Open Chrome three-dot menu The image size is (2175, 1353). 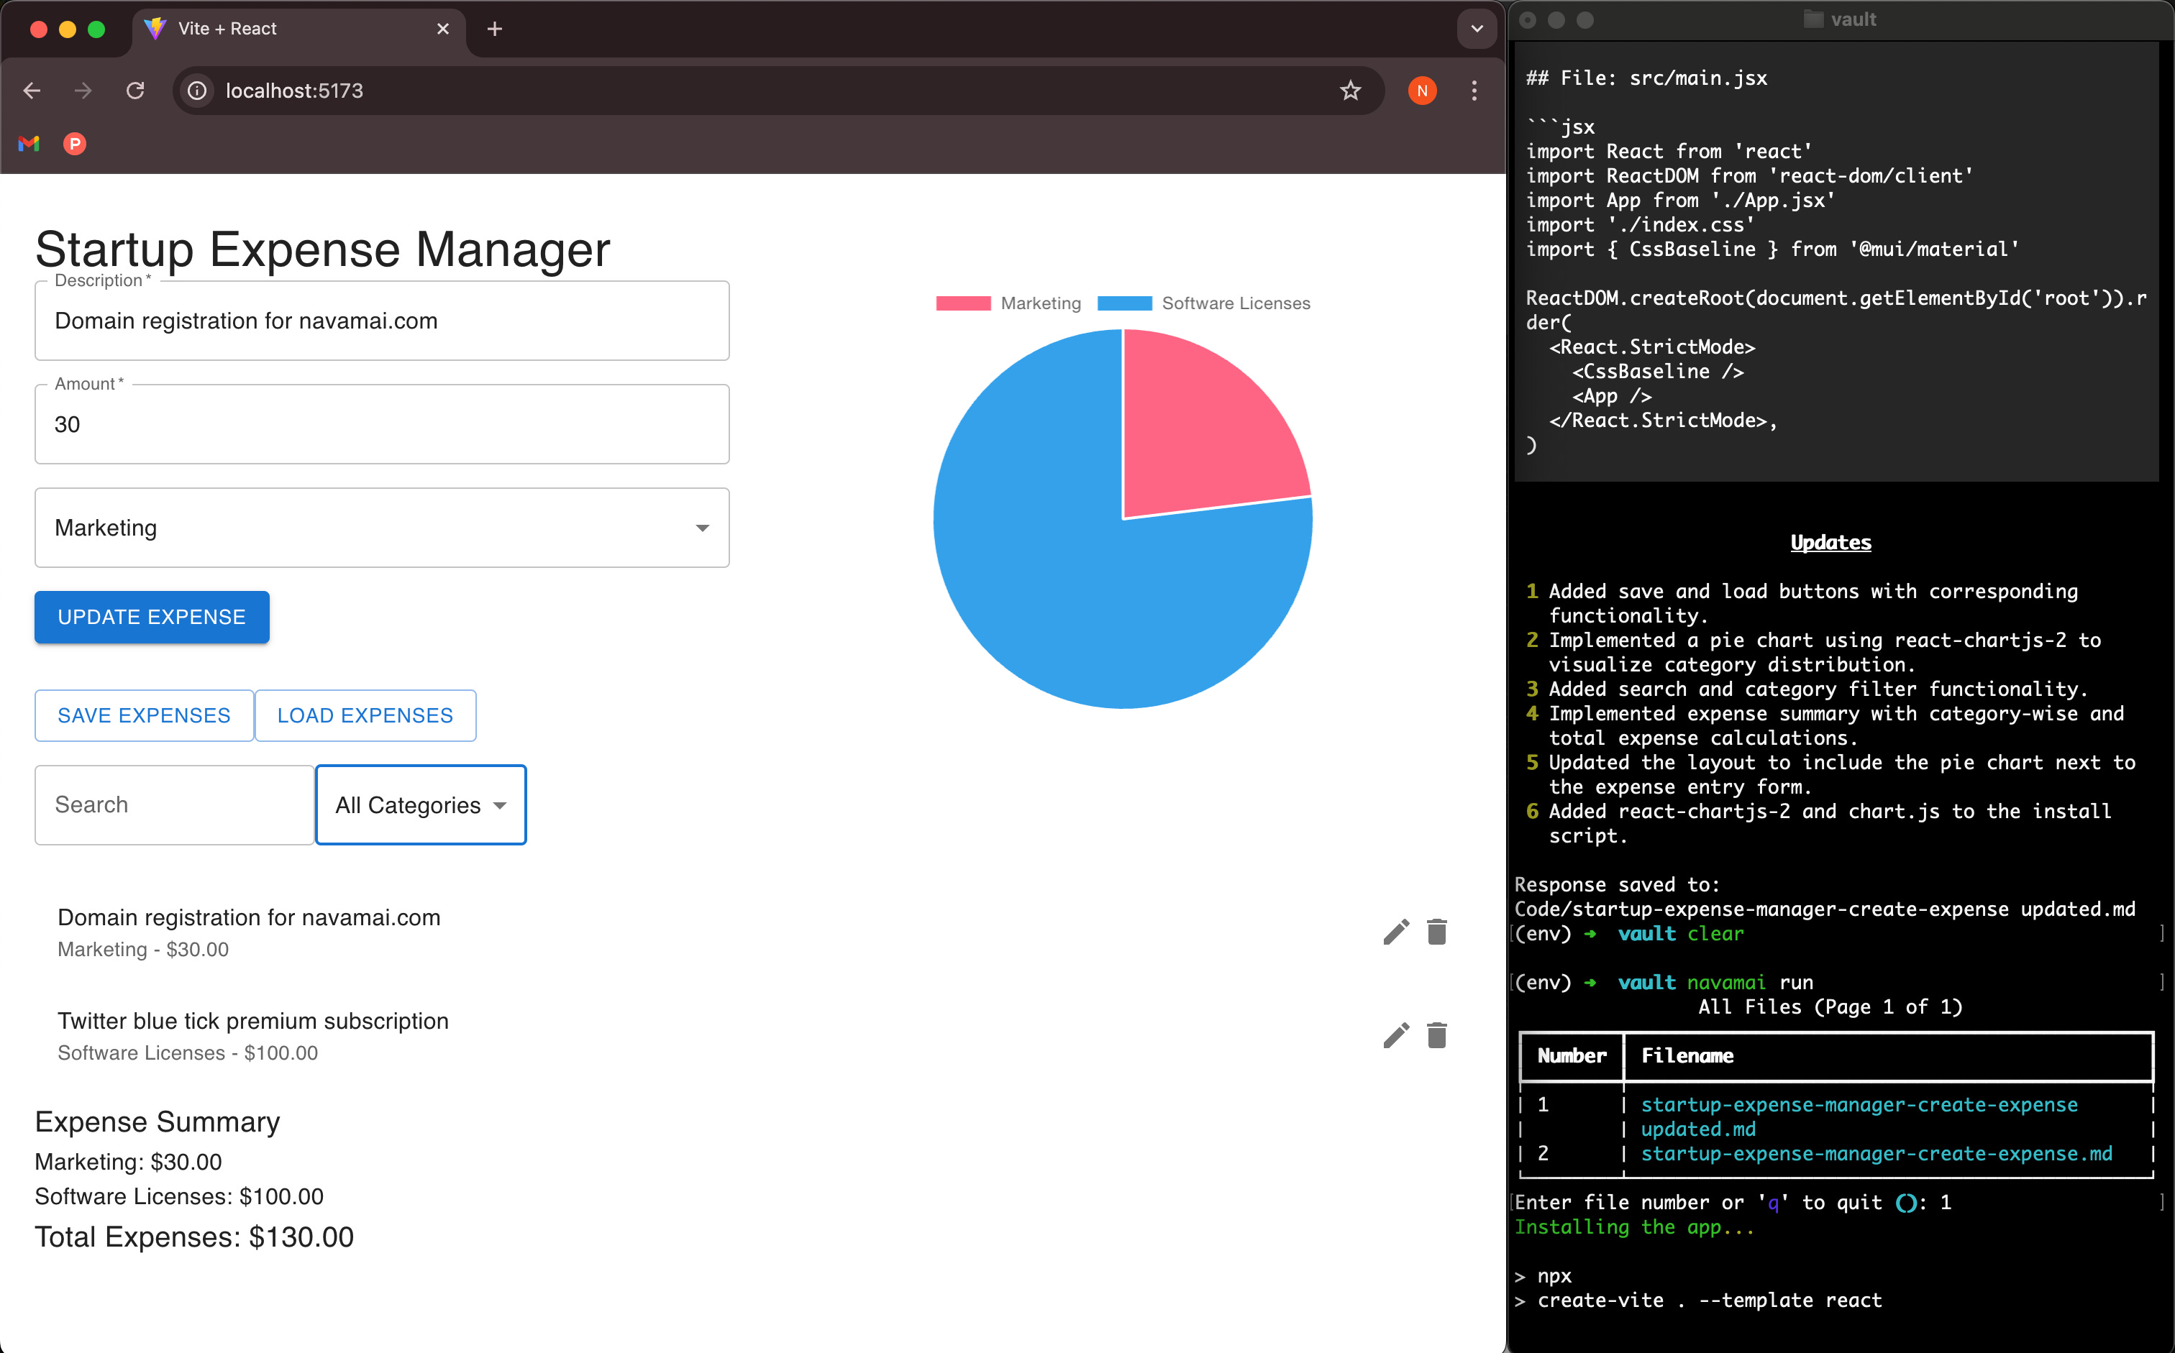[1474, 91]
